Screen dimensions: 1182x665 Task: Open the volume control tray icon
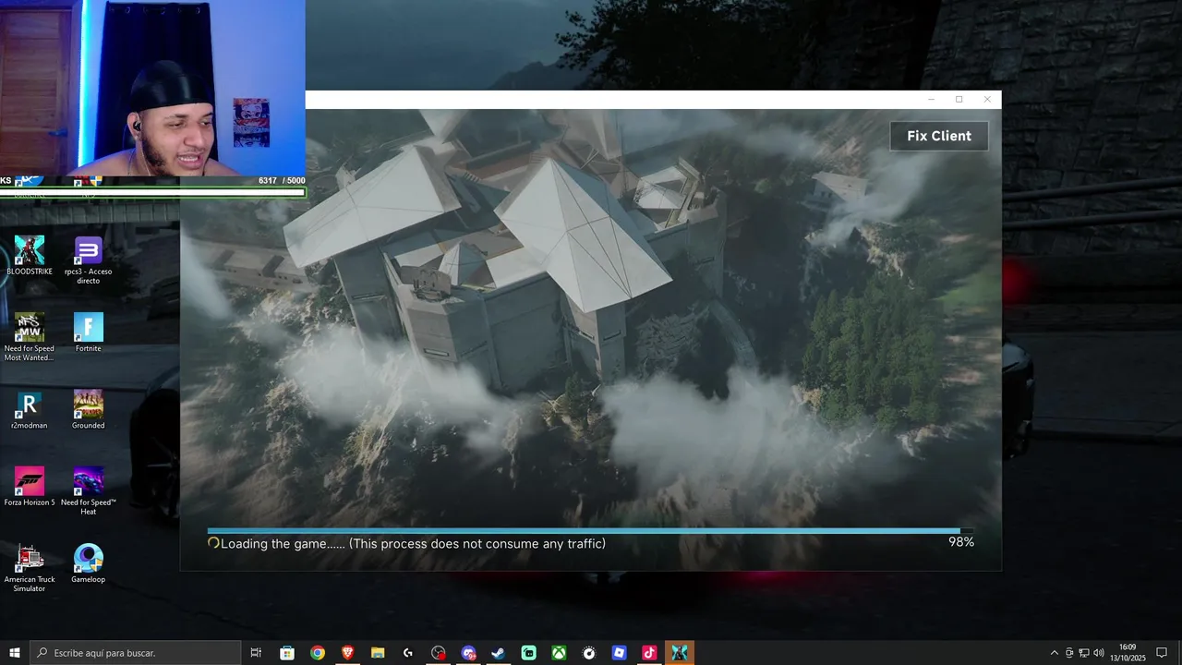pos(1099,653)
